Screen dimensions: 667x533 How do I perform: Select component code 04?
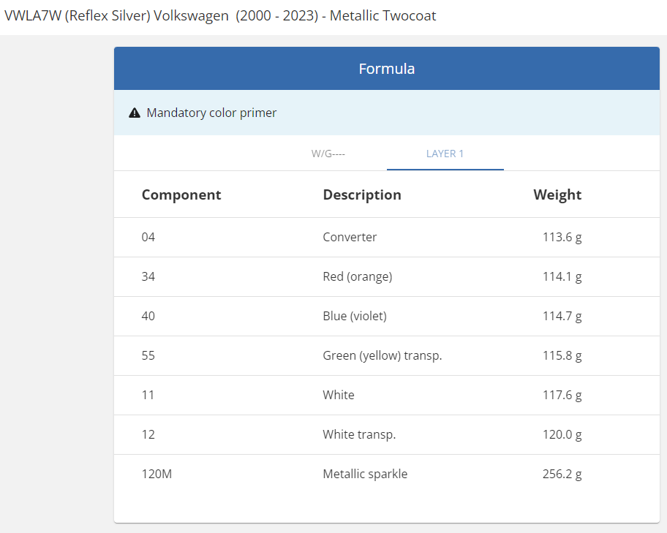point(148,237)
